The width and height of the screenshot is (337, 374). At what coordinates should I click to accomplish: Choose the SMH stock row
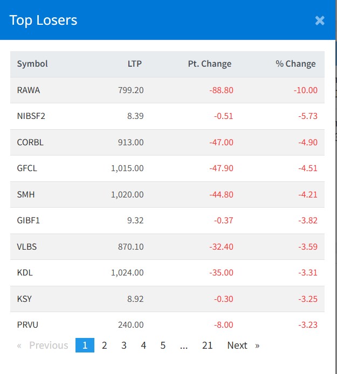click(26, 195)
